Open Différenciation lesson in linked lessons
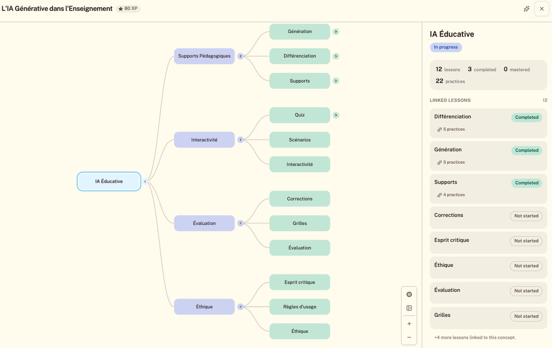Viewport: 552px width, 348px height. 488,123
